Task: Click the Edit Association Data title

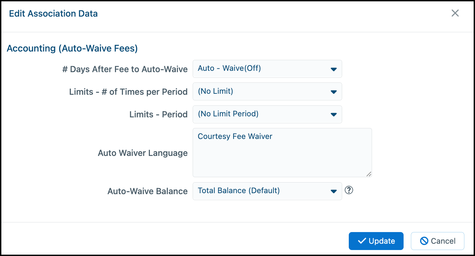Action: [x=53, y=14]
